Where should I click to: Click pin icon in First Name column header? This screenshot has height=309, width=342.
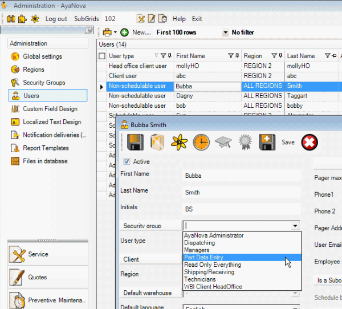237,56
